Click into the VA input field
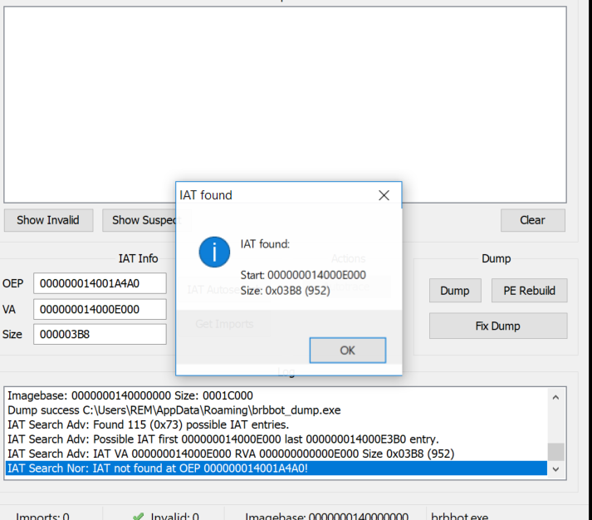This screenshot has width=592, height=520. click(100, 309)
